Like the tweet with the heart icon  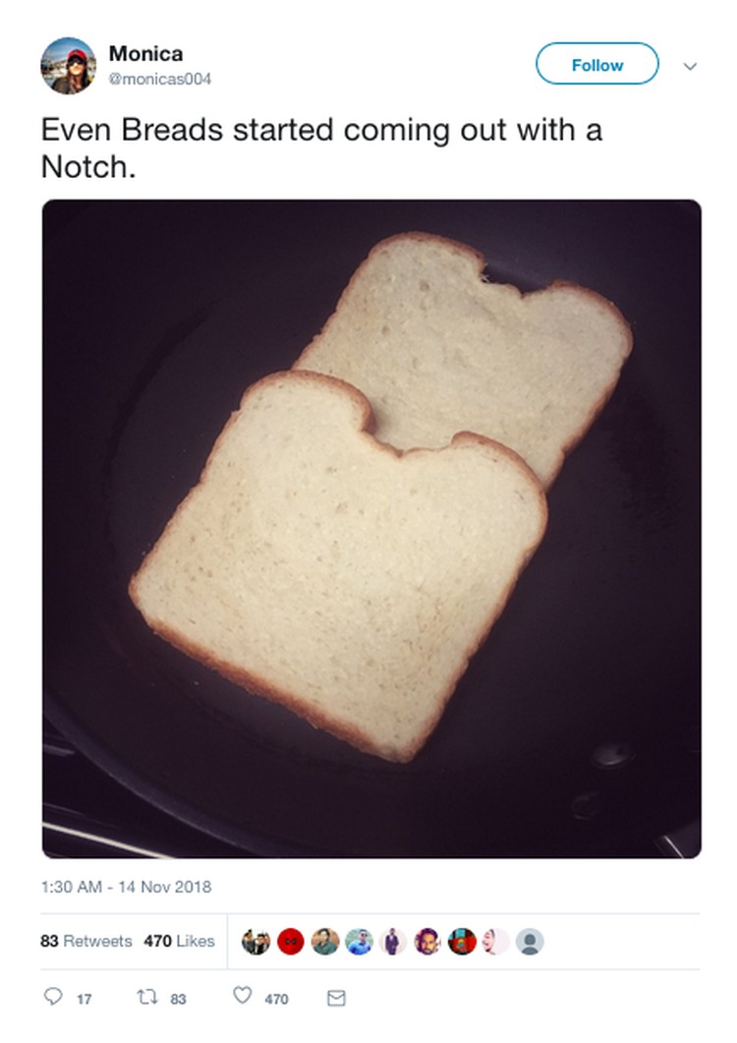[x=242, y=995]
